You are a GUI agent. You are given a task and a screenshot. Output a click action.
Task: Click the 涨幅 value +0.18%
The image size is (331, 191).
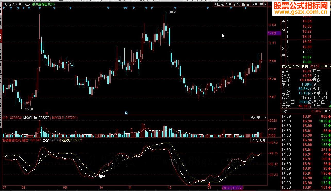click(x=306, y=80)
